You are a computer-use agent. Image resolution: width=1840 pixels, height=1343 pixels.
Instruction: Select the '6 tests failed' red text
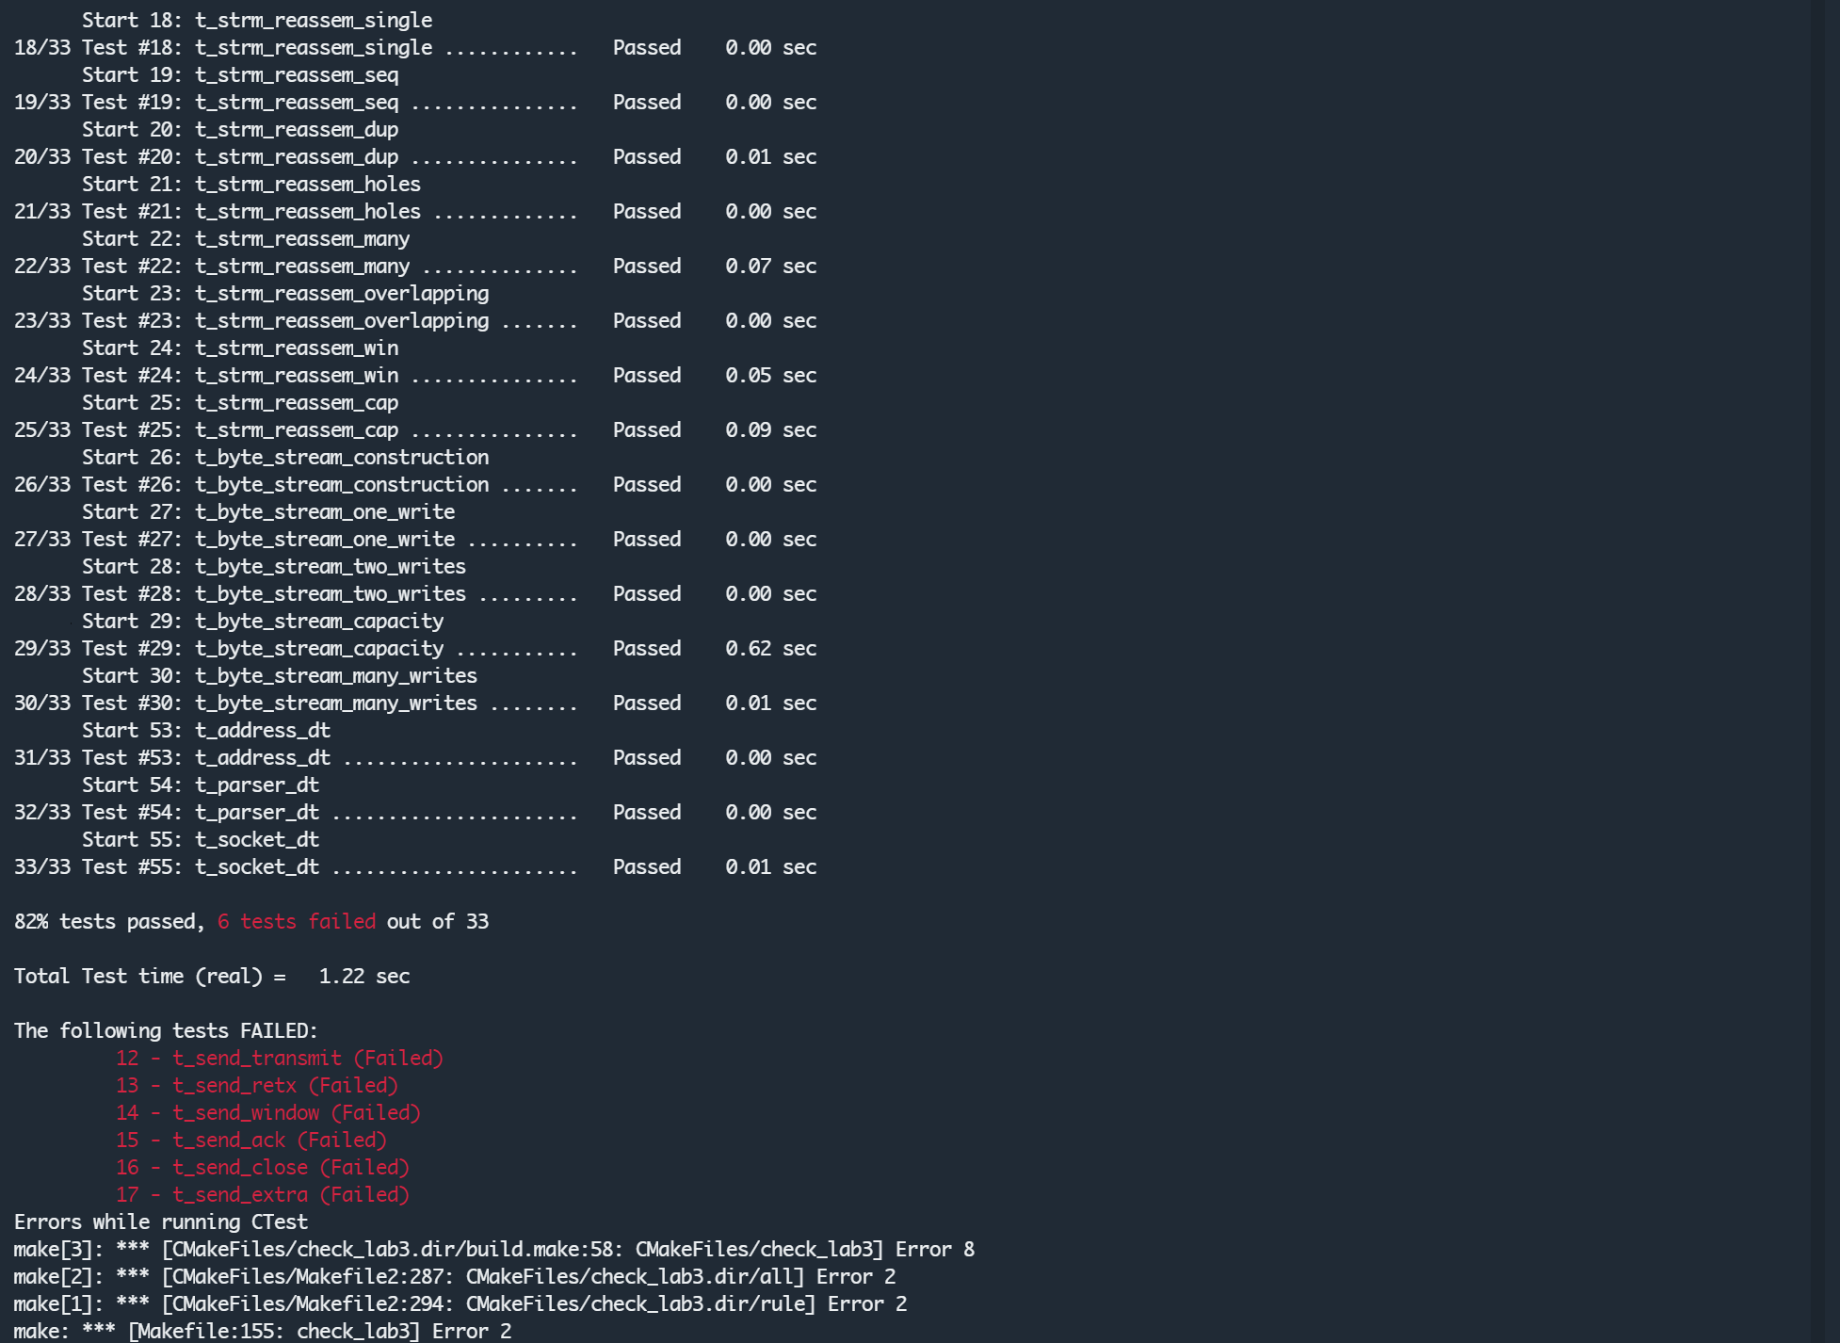[x=297, y=921]
